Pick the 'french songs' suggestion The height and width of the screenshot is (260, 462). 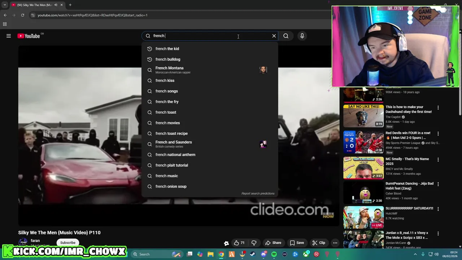pyautogui.click(x=210, y=91)
